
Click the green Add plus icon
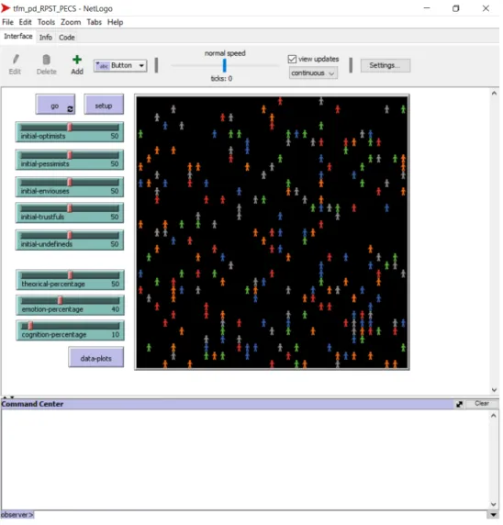click(77, 60)
